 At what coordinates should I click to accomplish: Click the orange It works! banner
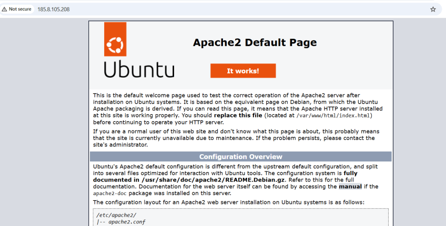click(243, 71)
